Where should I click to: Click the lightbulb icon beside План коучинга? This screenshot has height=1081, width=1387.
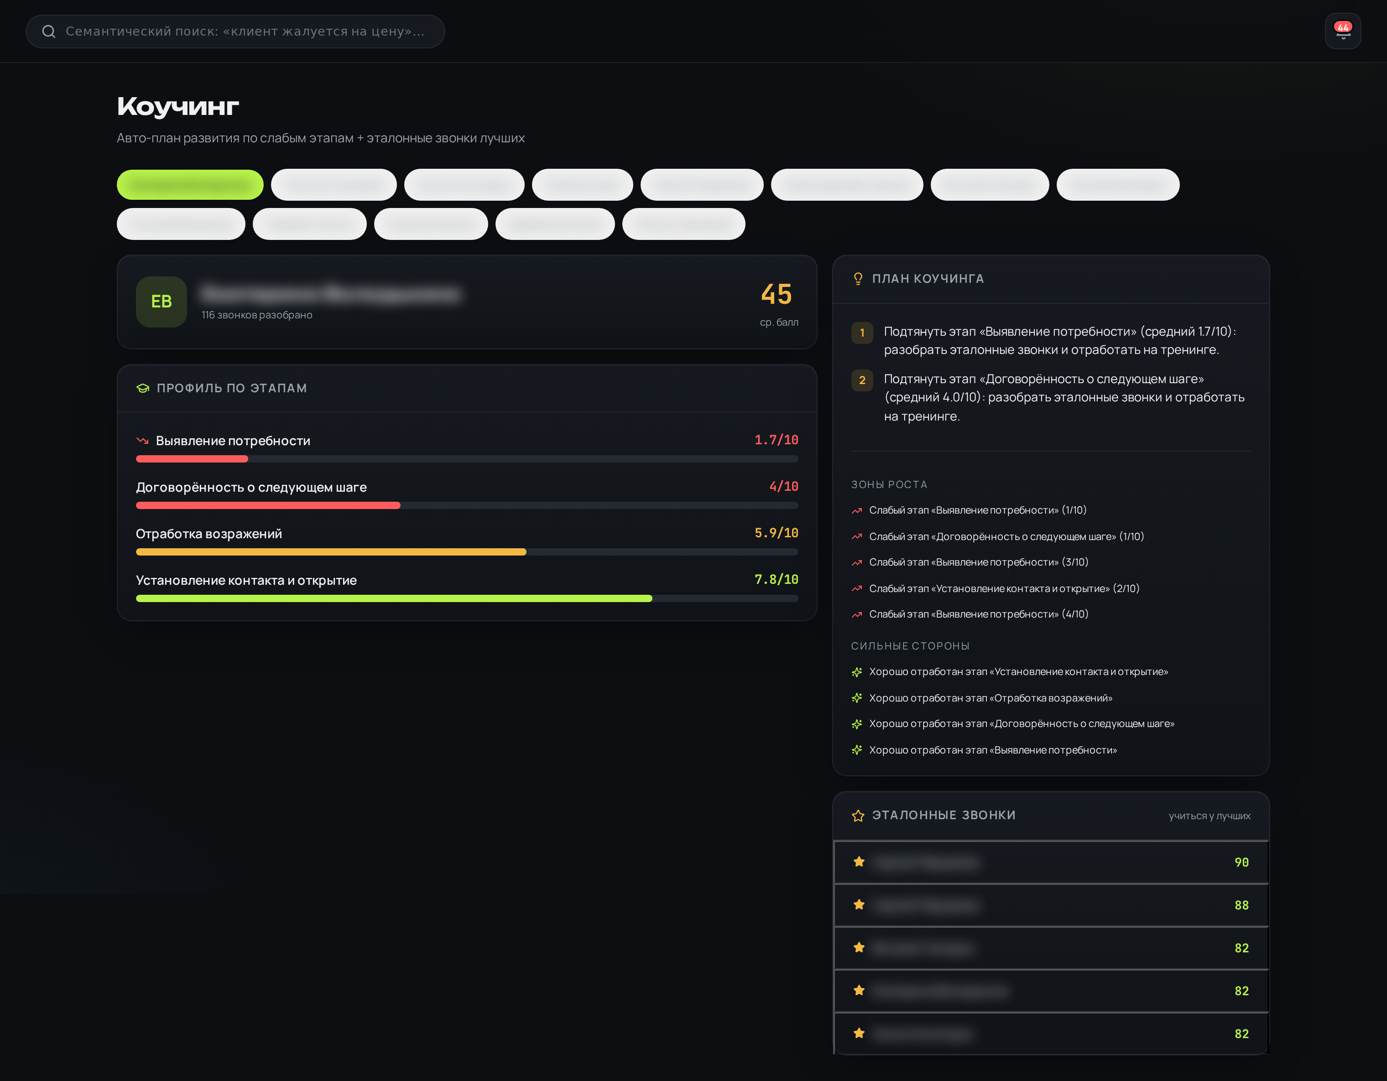858,279
